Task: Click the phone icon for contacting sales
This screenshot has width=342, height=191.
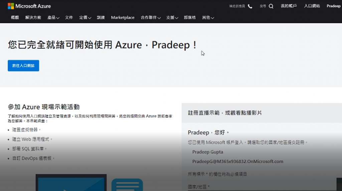Action: (x=250, y=6)
